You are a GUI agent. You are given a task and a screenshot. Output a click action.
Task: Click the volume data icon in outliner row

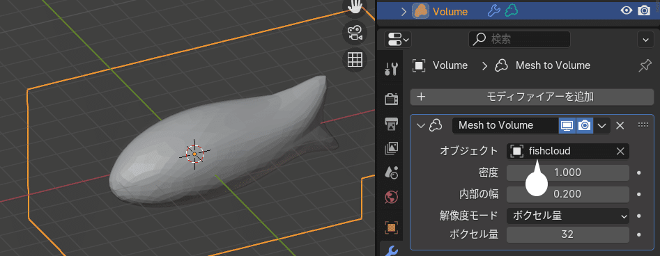[x=511, y=11]
